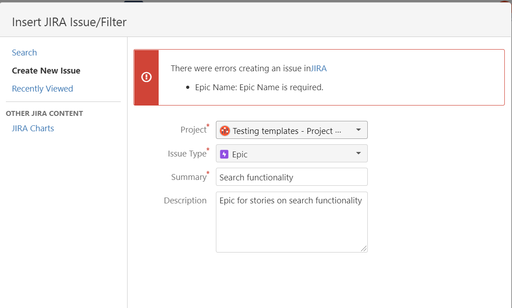Click the 'Insert JIRA Issue/Filter' dialog title

coord(69,22)
